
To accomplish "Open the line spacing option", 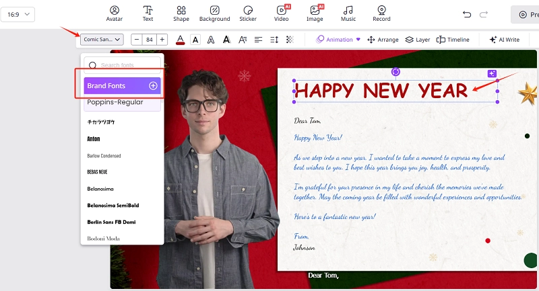I will click(x=274, y=40).
